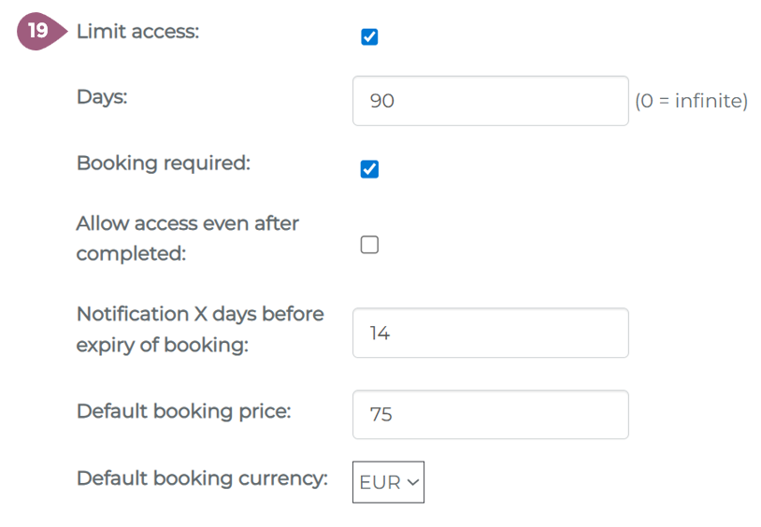761x527 pixels.
Task: Click the chevron arrow beside EUR
Action: pos(413,482)
